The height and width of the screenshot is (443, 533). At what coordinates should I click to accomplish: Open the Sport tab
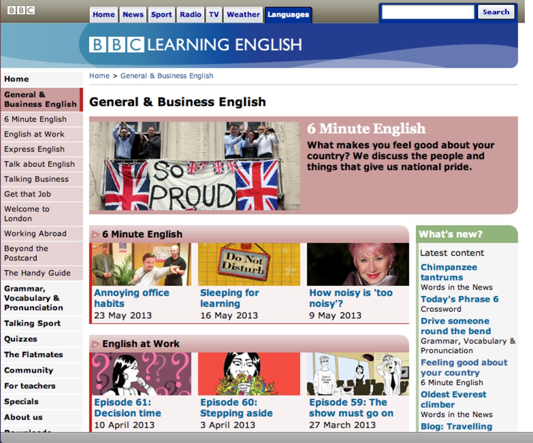click(x=161, y=15)
